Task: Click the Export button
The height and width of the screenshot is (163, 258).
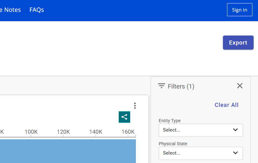Action: click(x=238, y=43)
